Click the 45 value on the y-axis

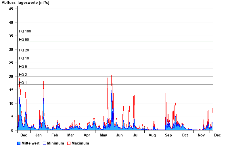click(11, 9)
